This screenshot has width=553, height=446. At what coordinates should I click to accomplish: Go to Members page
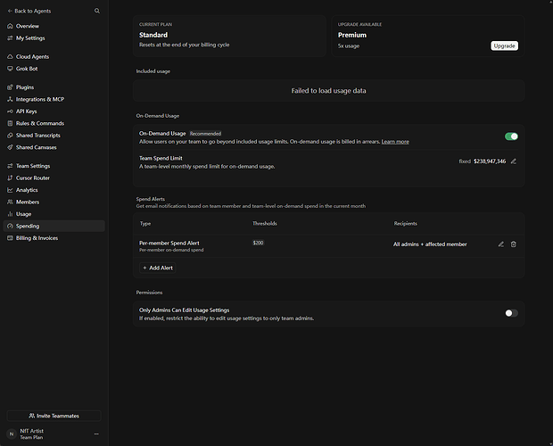pyautogui.click(x=54, y=202)
